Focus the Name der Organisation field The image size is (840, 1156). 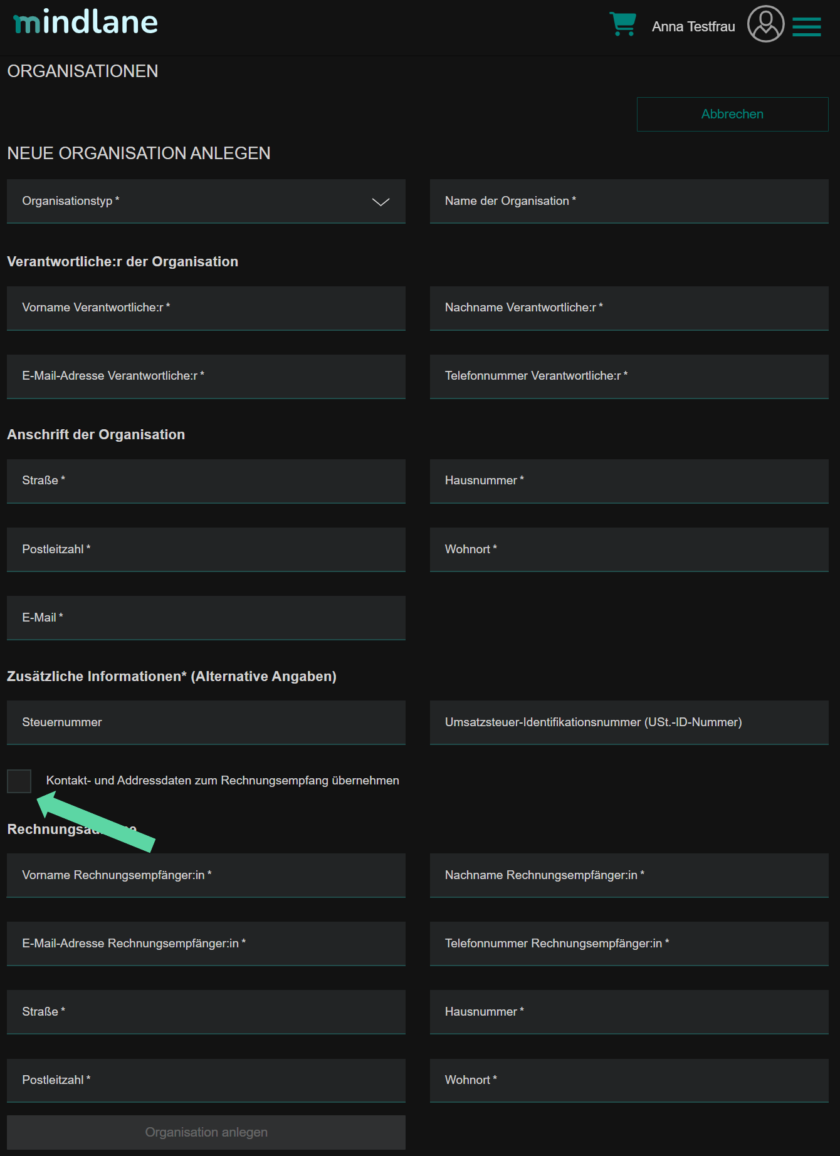pyautogui.click(x=629, y=201)
